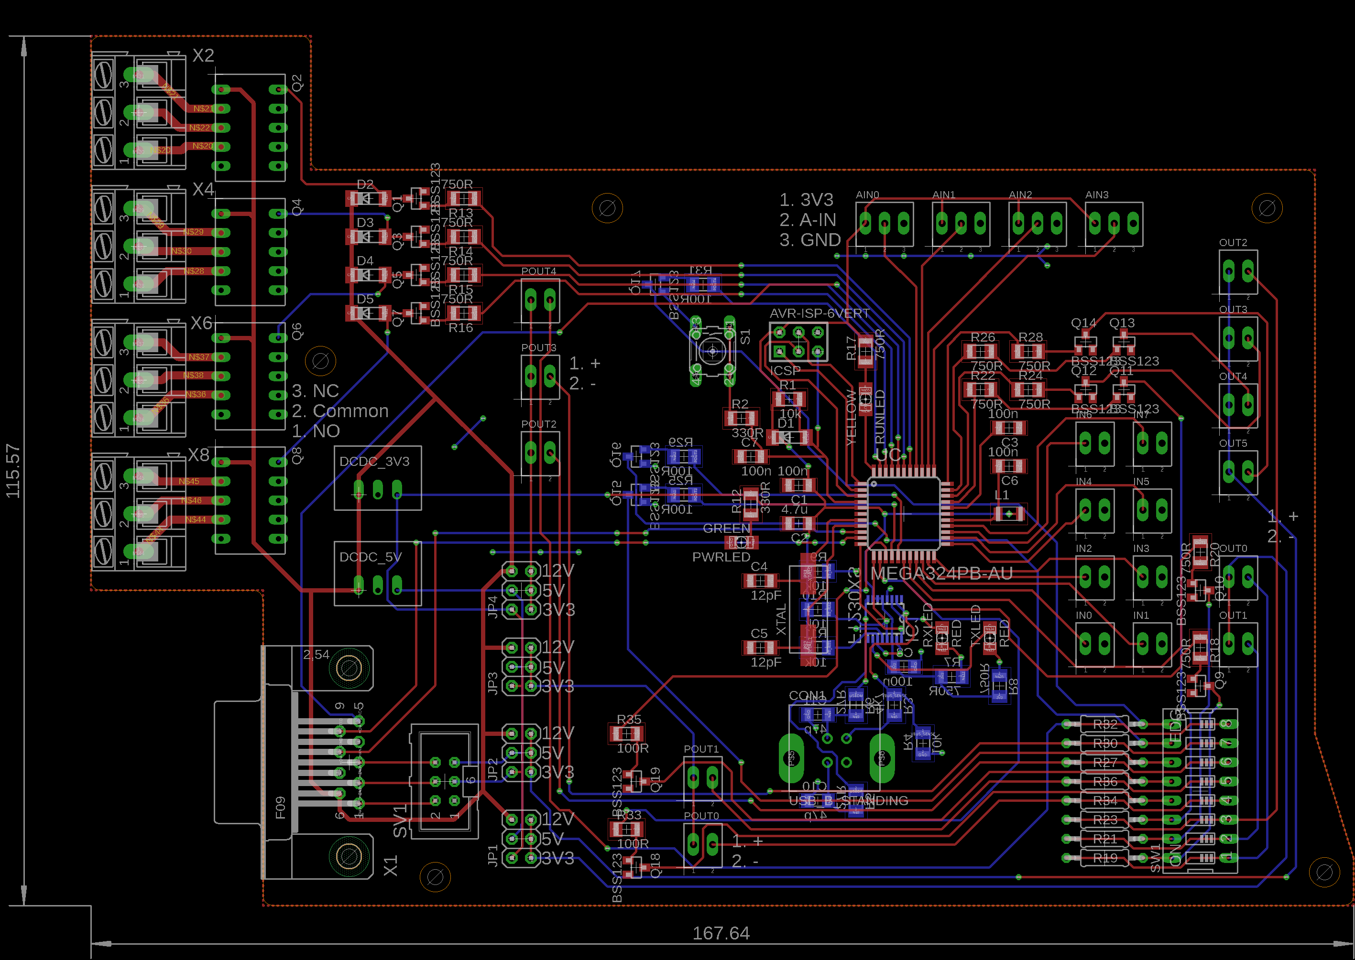This screenshot has width=1355, height=960.
Task: Click the R32 through-hole resistor
Action: [x=1104, y=724]
